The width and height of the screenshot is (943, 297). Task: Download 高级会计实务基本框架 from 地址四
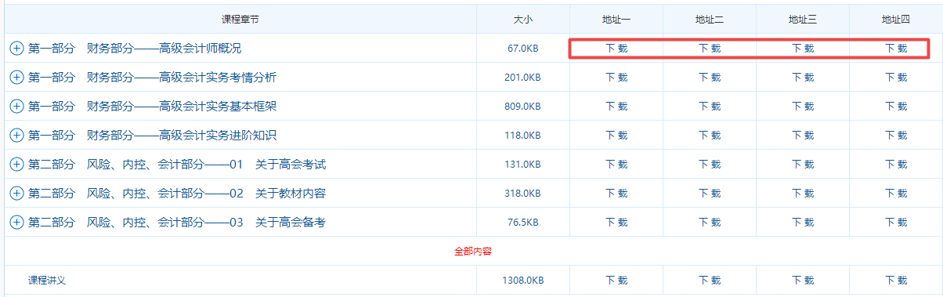pos(896,107)
